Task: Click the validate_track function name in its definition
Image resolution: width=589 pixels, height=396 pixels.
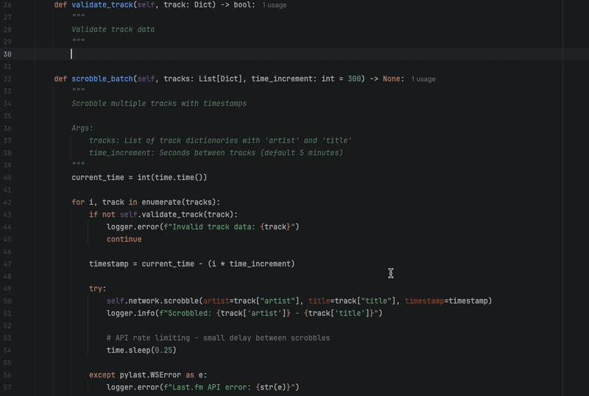Action: coord(102,5)
